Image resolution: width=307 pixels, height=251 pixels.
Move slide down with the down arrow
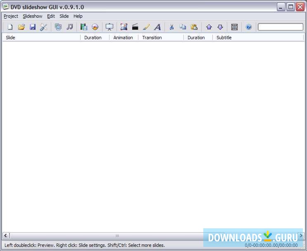click(x=220, y=27)
